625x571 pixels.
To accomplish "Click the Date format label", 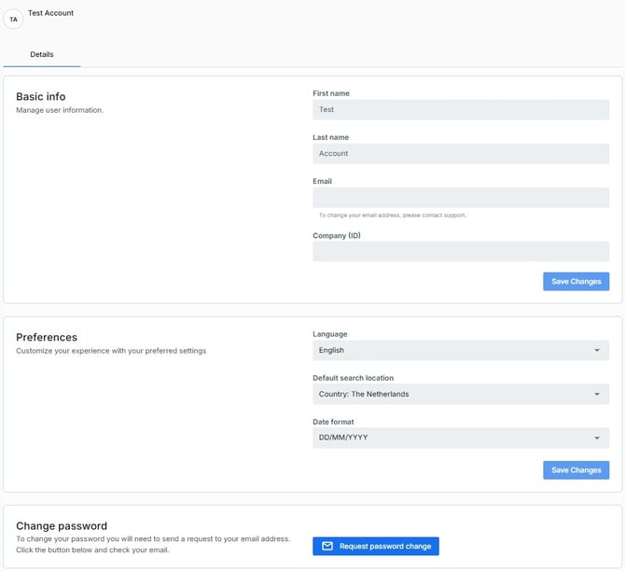I will tap(333, 422).
